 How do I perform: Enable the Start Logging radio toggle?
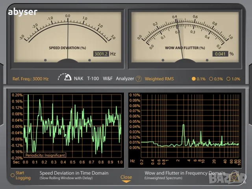13,175
